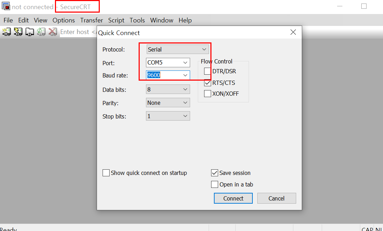Click the Quick Connect dialog title

[x=119, y=33]
